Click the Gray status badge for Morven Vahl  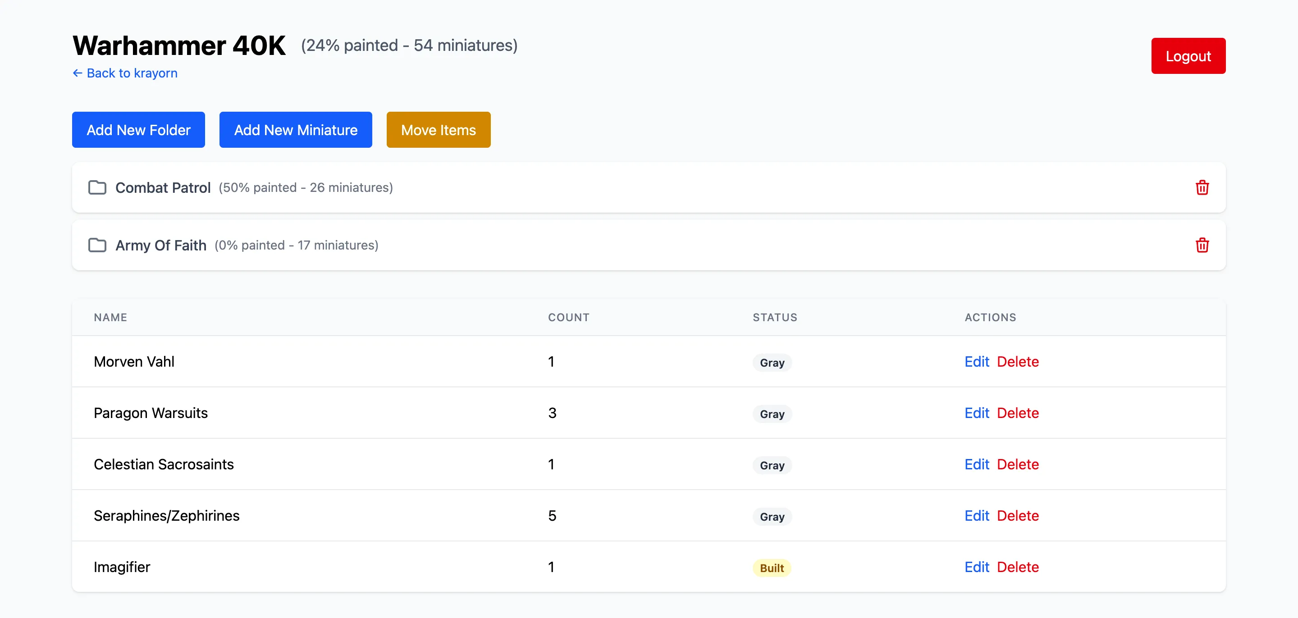pos(772,363)
